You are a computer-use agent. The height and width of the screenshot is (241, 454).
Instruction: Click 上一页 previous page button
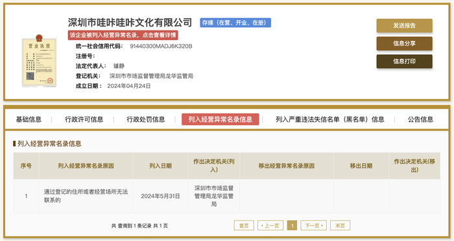point(270,225)
